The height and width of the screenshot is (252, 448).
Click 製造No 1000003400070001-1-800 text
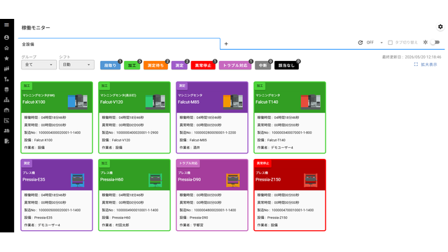(284, 132)
